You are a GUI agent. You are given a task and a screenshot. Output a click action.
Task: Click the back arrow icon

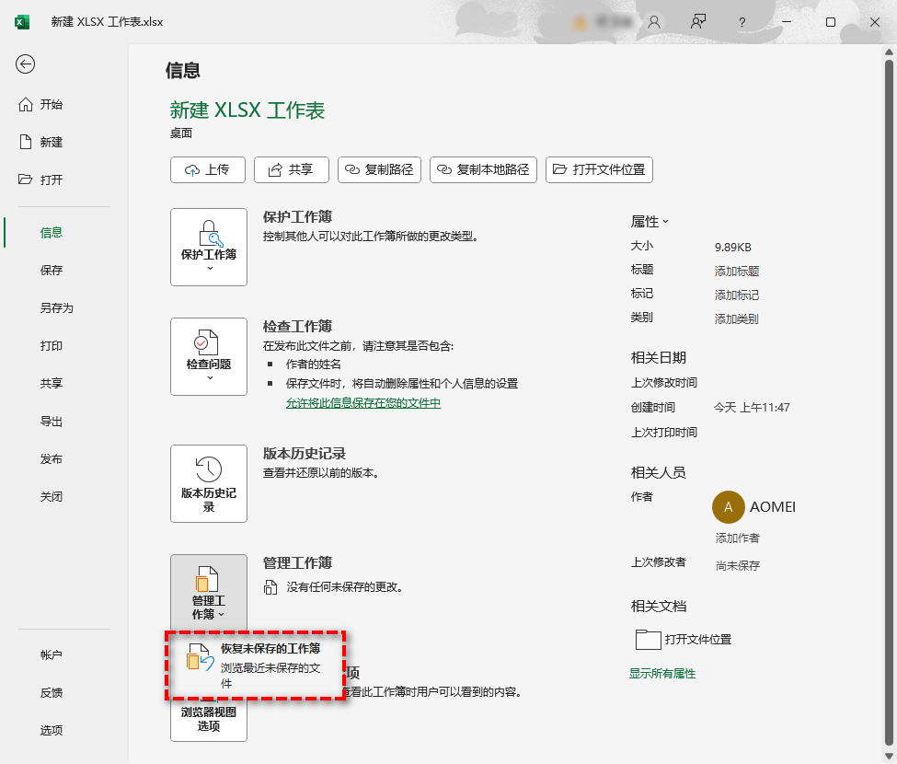26,64
